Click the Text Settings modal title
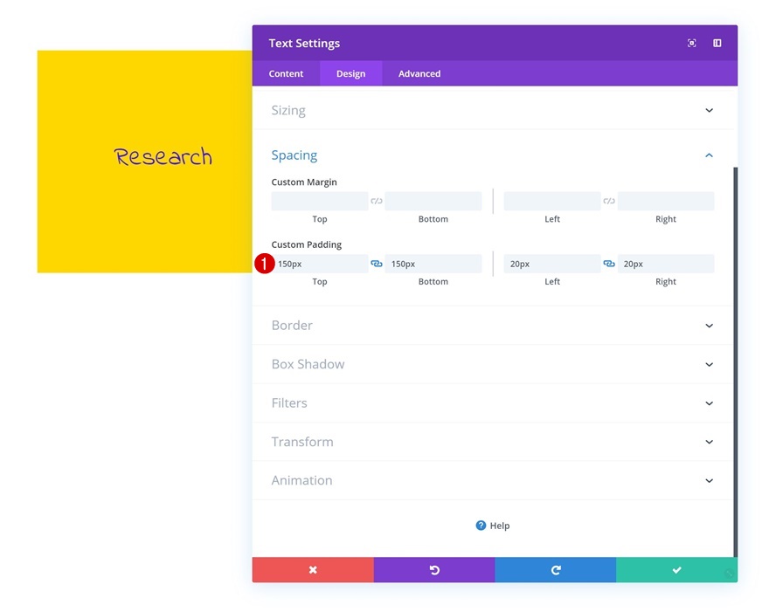 (x=304, y=43)
